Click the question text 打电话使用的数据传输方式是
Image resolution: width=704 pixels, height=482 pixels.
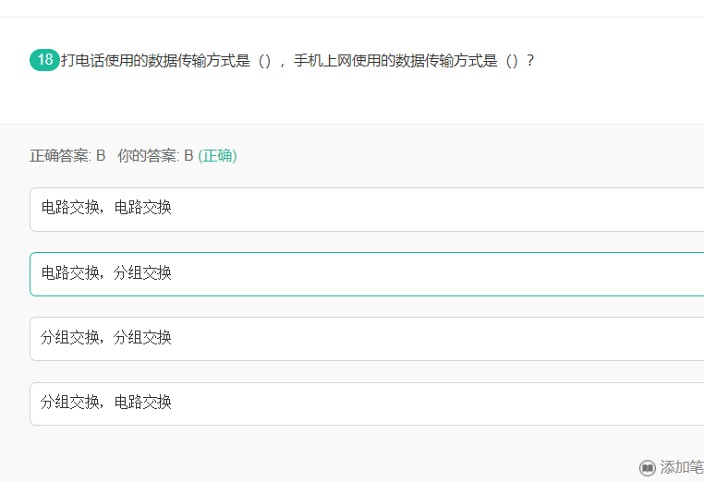155,60
